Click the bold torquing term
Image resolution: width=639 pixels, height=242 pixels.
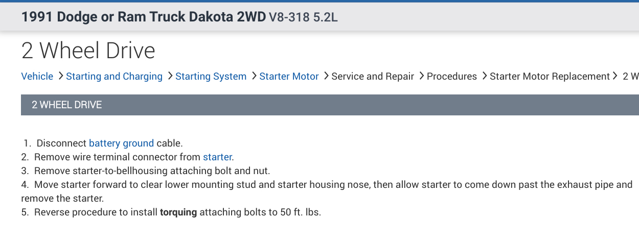(178, 212)
